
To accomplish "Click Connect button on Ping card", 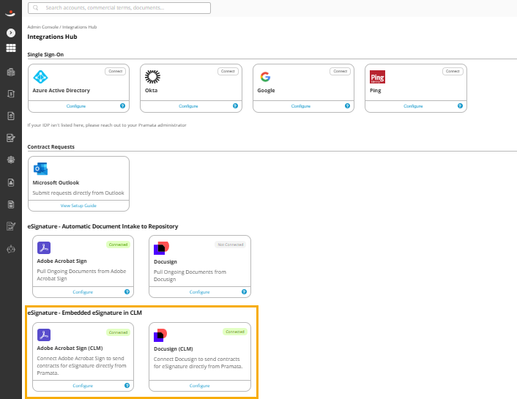I will [x=453, y=71].
